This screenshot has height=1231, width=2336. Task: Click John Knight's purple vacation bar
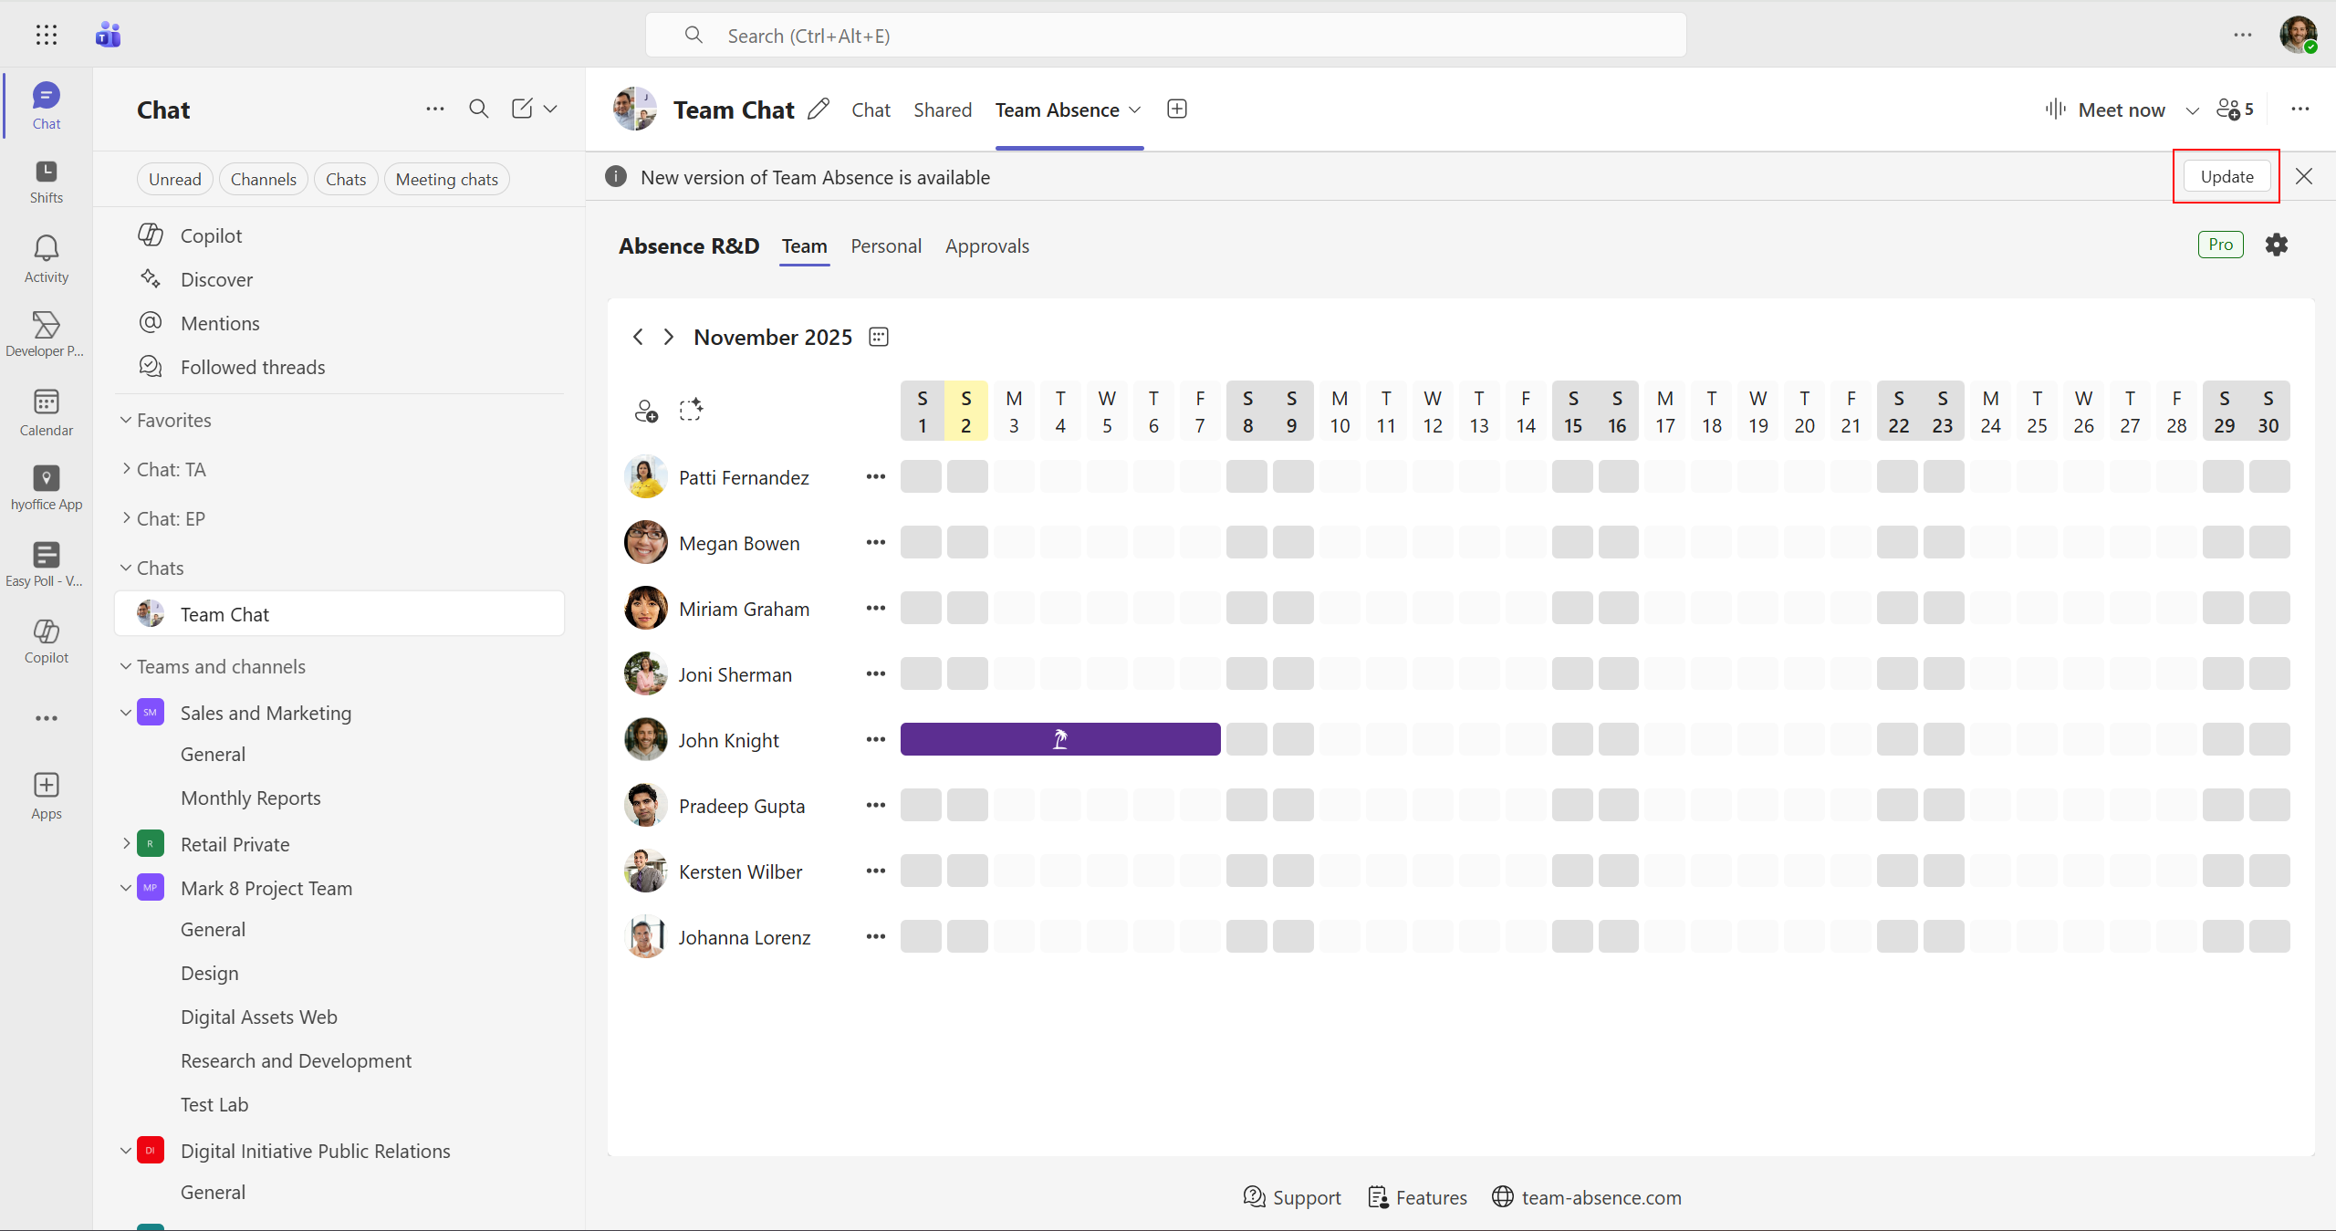click(x=1058, y=739)
